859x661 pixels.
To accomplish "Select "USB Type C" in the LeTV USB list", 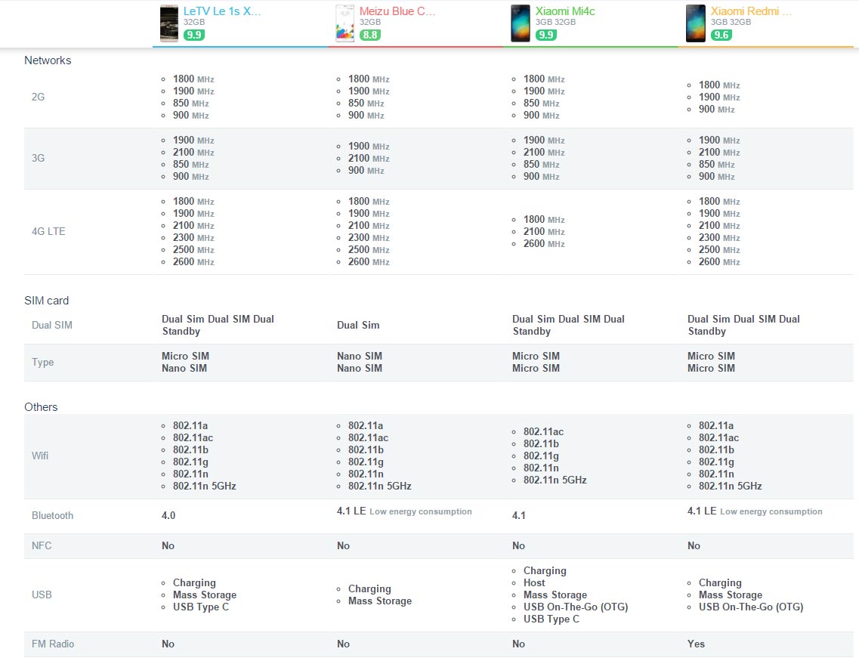I will pos(201,607).
